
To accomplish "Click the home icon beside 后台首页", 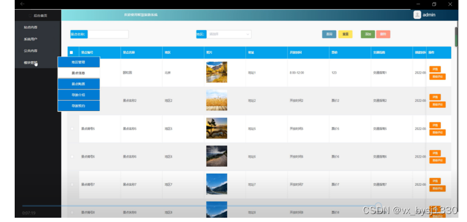I will [30, 15].
